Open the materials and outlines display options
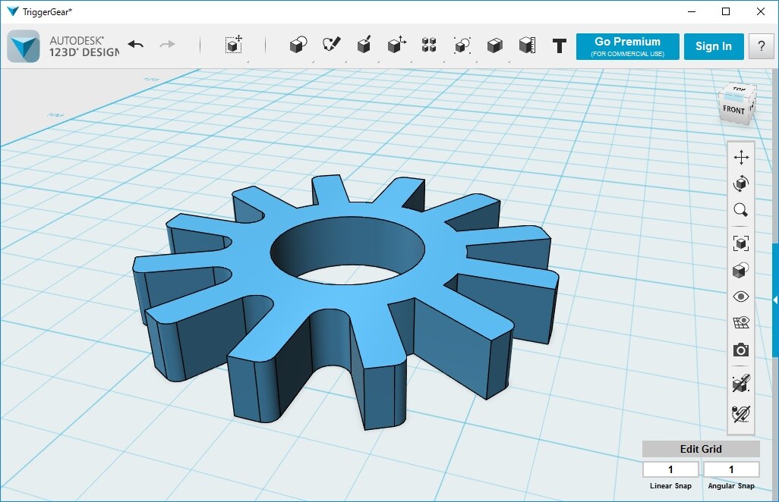The height and width of the screenshot is (502, 779). (x=741, y=271)
